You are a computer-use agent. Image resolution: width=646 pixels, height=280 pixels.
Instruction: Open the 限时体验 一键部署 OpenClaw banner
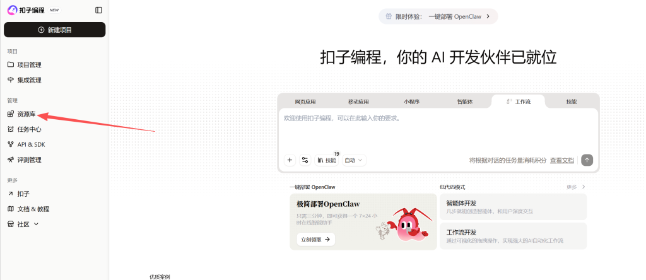coord(438,16)
